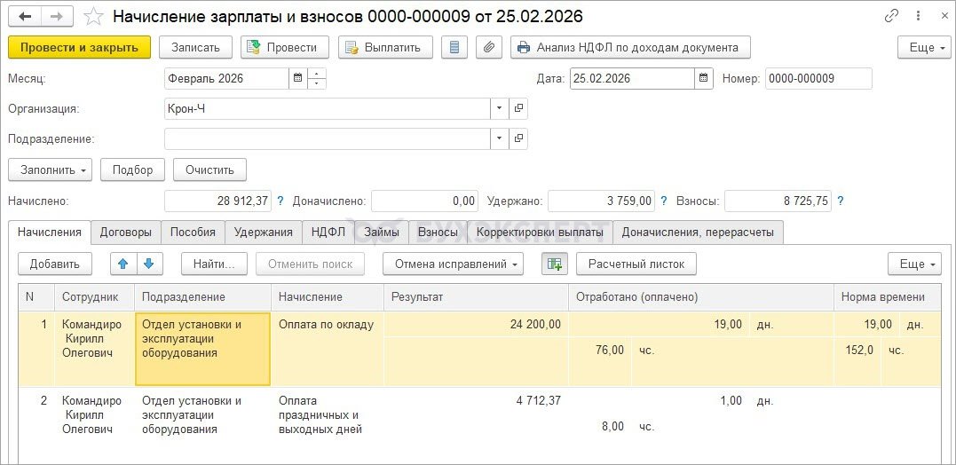Expand the Подразделение dropdown list
956x465 pixels.
(x=500, y=138)
